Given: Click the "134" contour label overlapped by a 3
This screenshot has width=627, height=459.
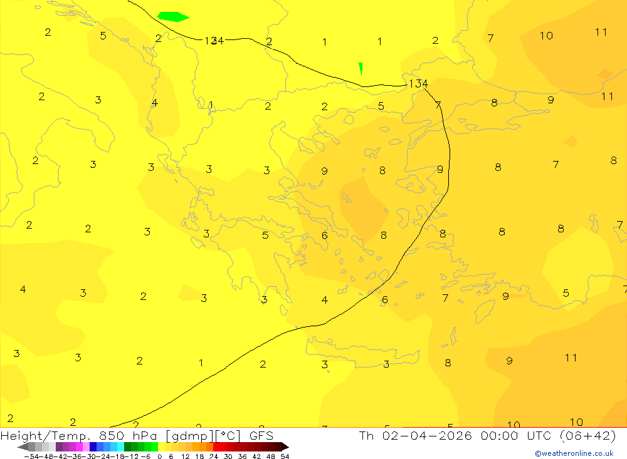Looking at the screenshot, I should 214,40.
